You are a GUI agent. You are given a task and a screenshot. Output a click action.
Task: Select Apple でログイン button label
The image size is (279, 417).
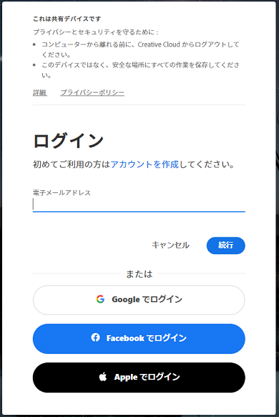tap(147, 377)
